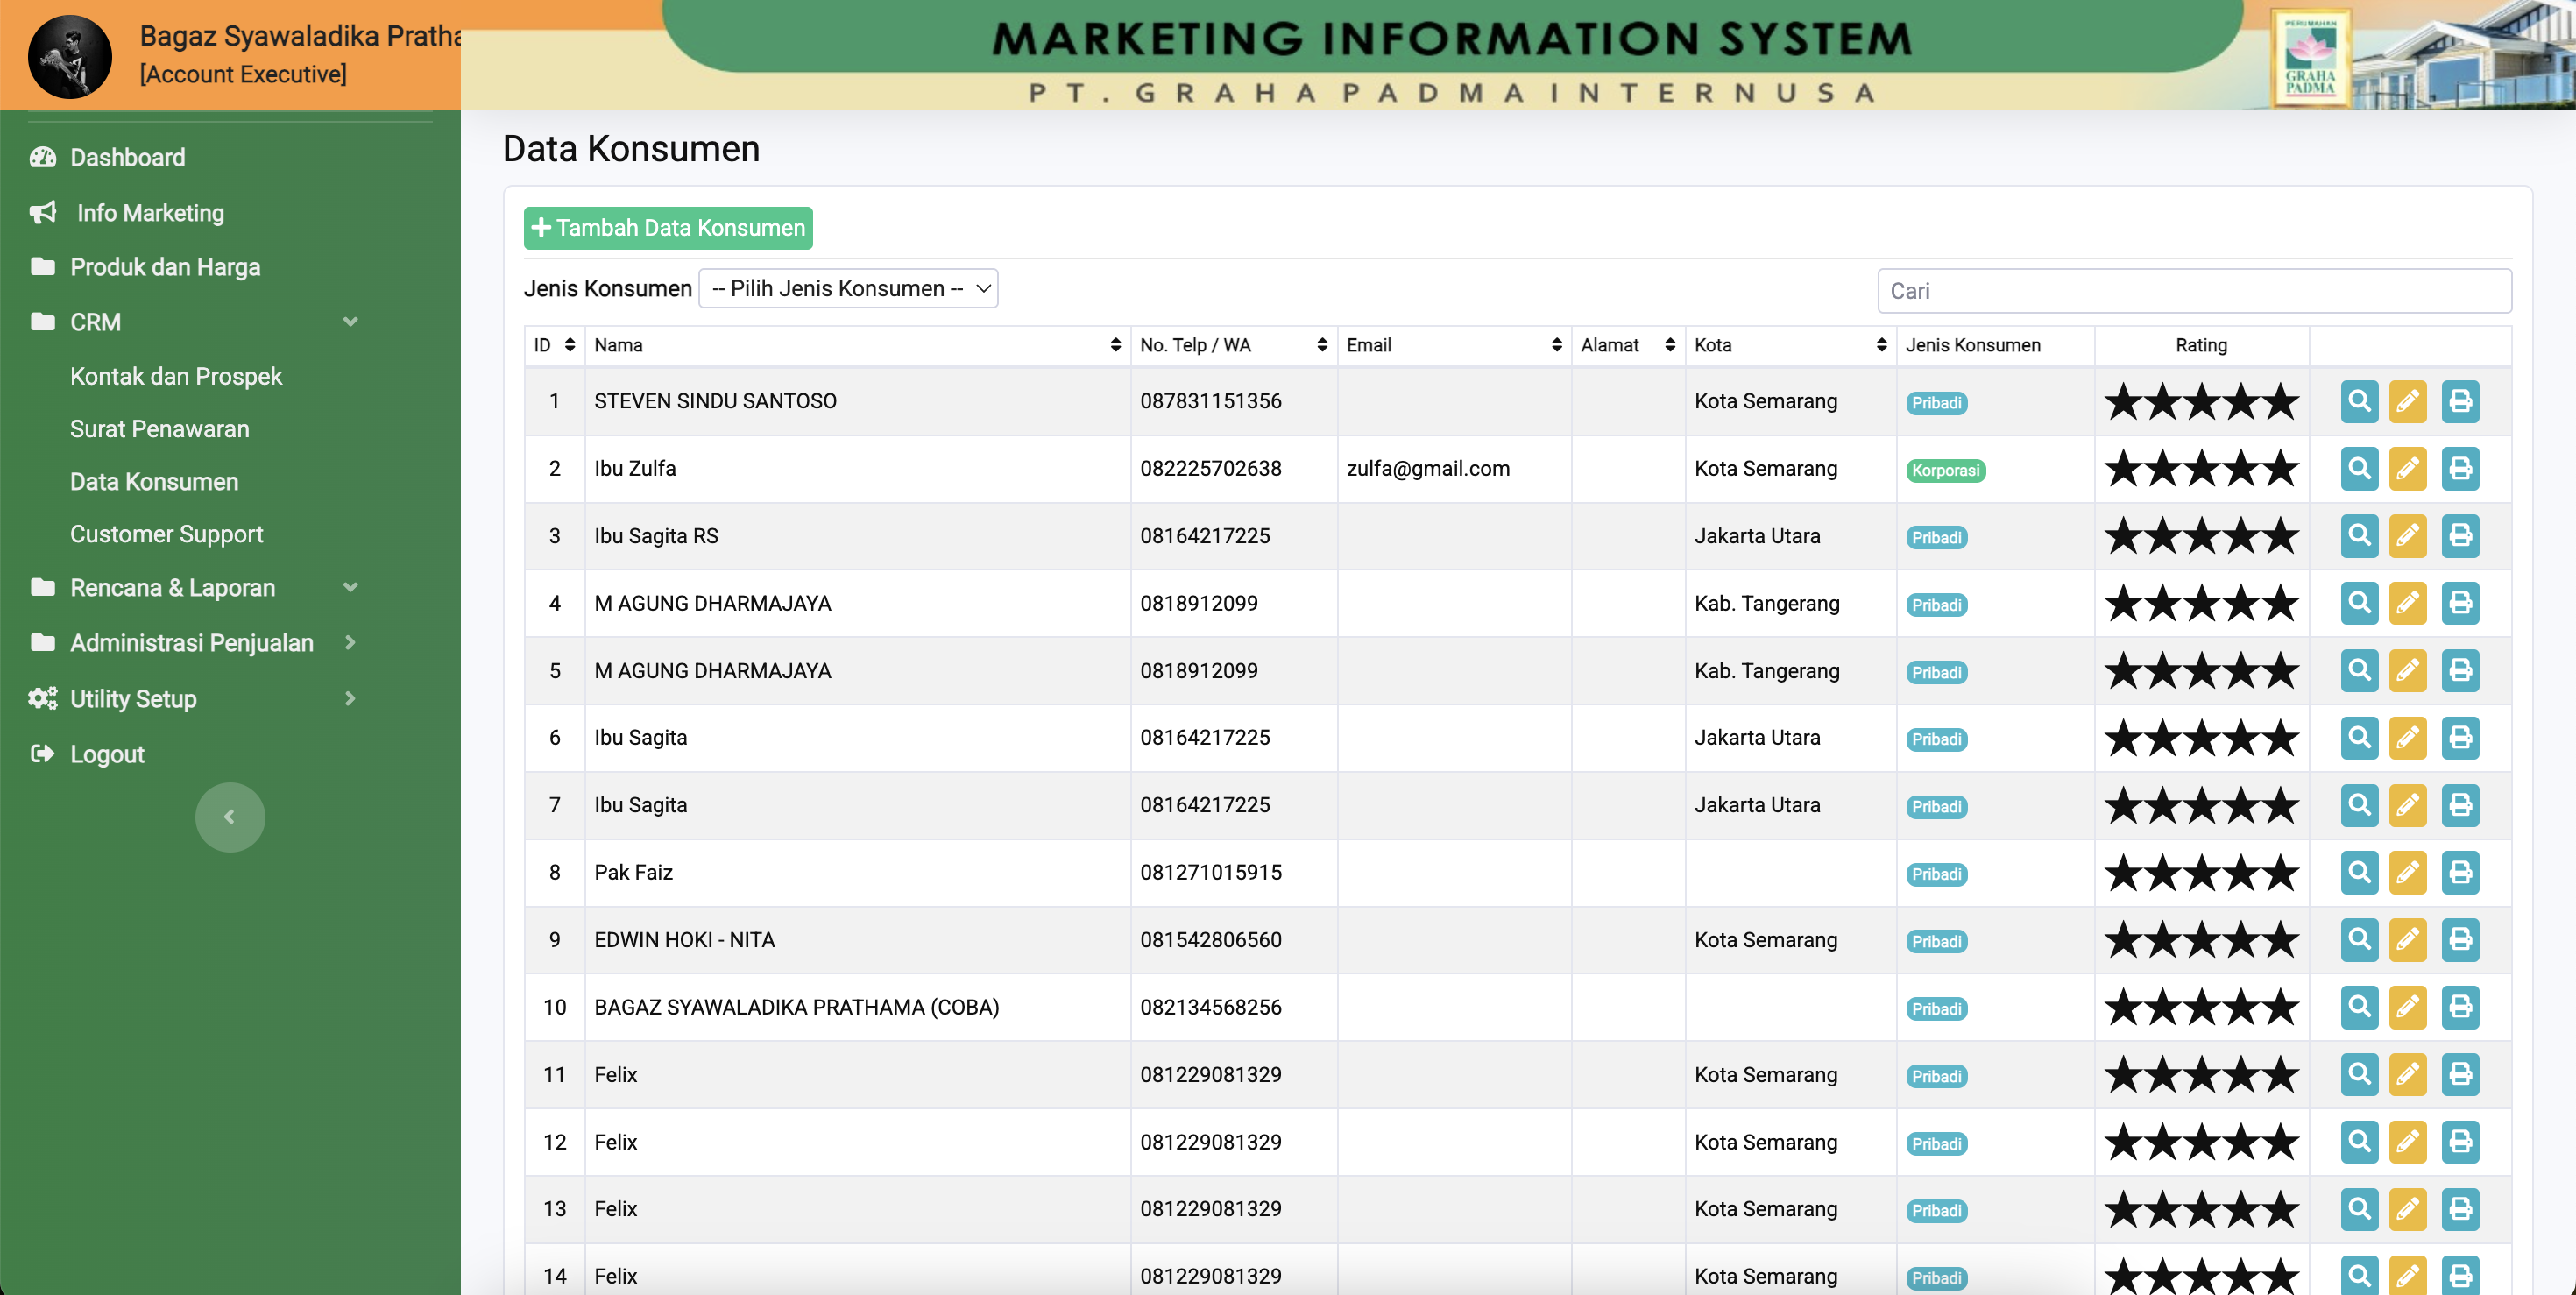Viewport: 2576px width, 1295px height.
Task: Click Tambah Data Konsumen button
Action: 668,228
